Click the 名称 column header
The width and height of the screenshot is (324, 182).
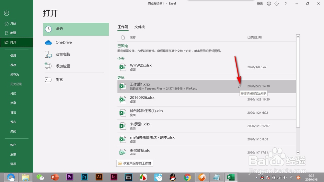click(x=133, y=37)
